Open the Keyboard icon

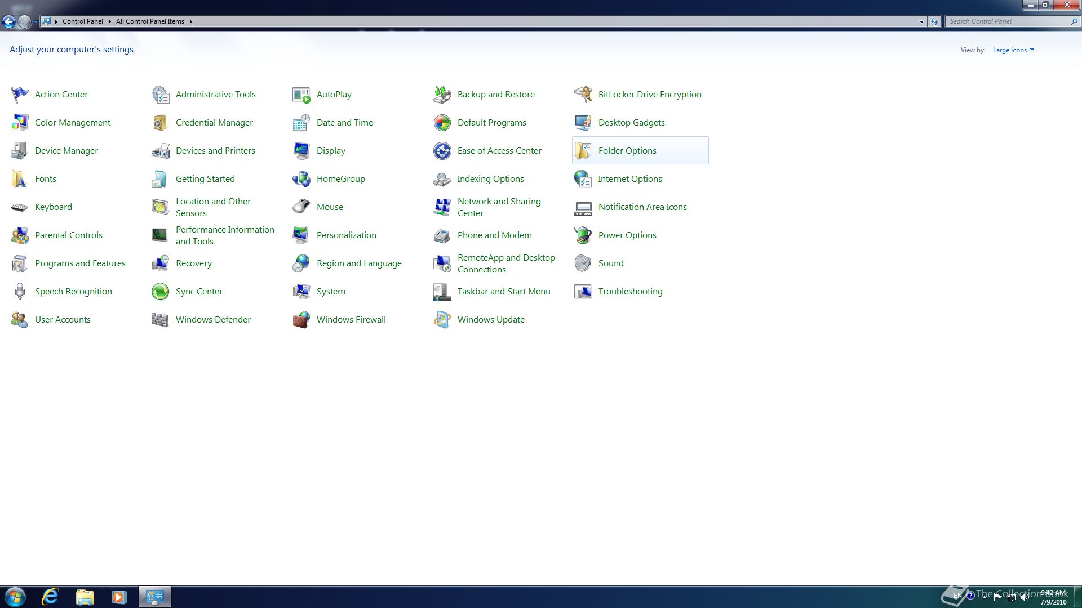click(19, 207)
